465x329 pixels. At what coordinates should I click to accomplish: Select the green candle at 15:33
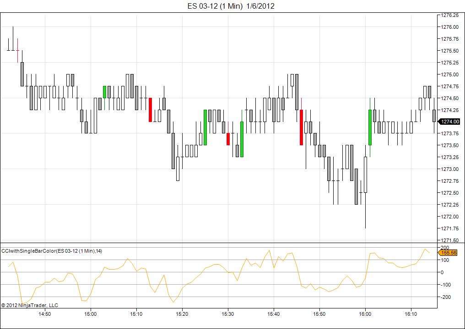coord(242,139)
